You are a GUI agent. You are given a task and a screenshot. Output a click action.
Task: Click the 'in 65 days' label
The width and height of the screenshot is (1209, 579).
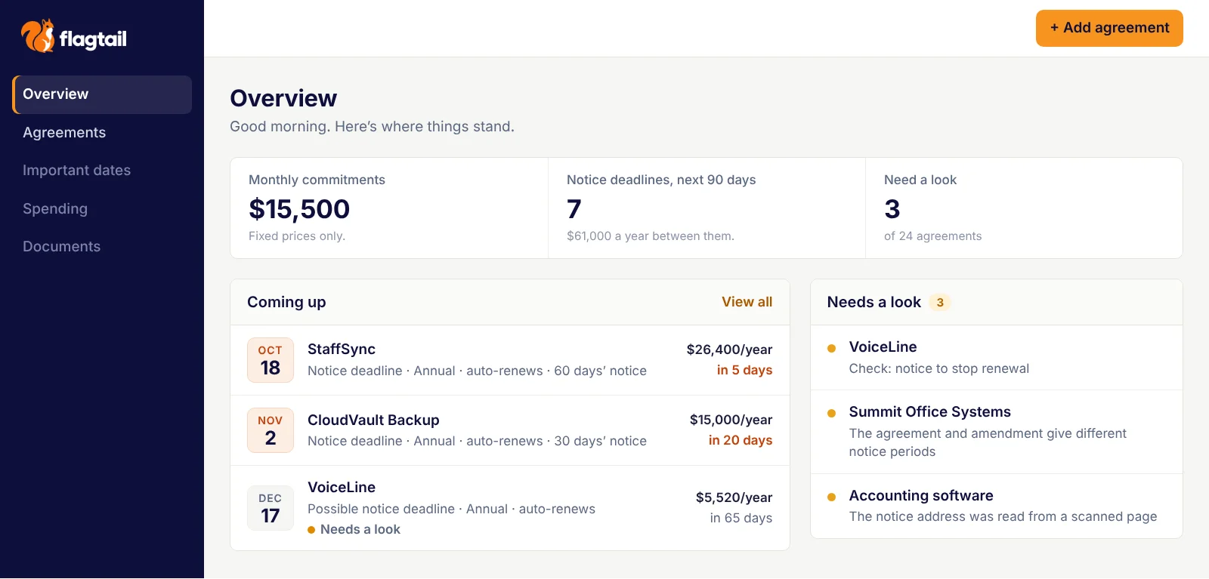coord(741,518)
